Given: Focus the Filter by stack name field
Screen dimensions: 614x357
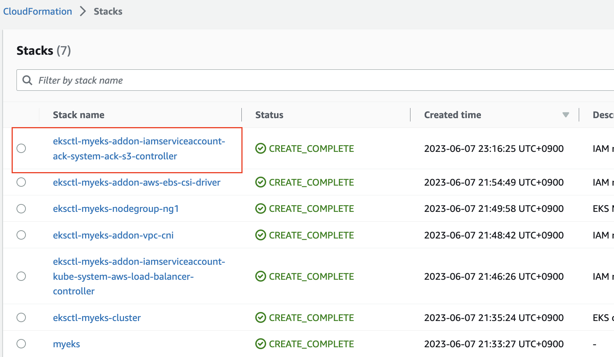Looking at the screenshot, I should point(315,80).
